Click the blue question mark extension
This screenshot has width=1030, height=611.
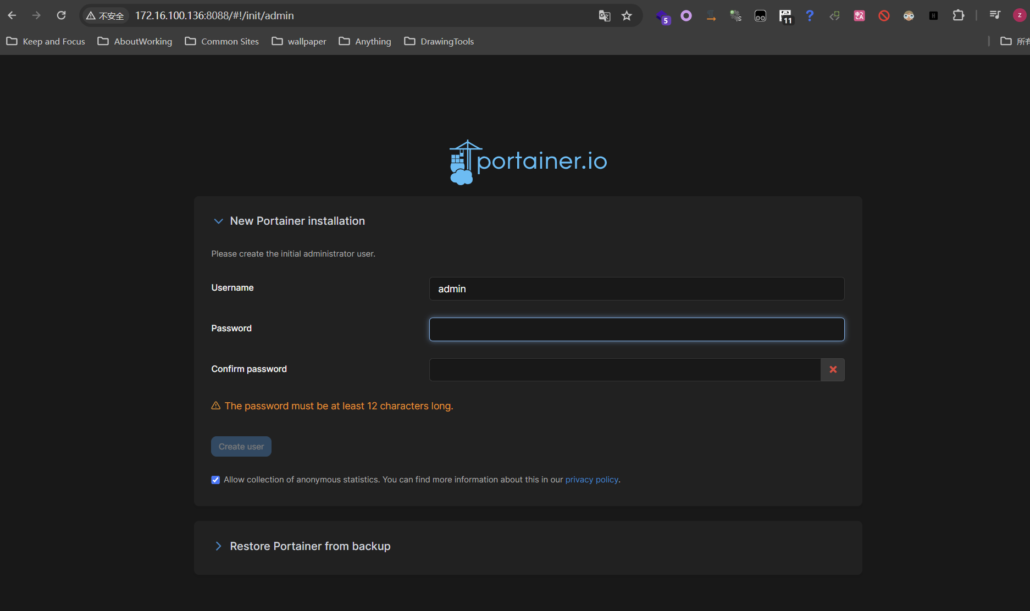click(x=810, y=15)
